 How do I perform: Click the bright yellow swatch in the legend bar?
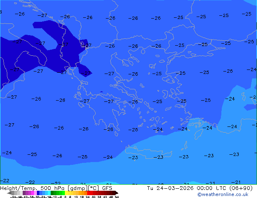click(66, 193)
